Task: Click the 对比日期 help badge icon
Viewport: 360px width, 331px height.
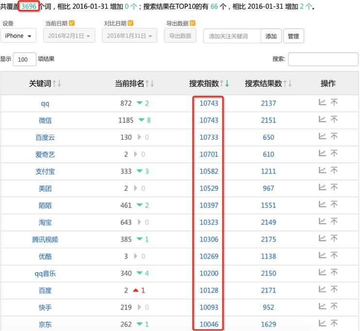Action: pos(131,23)
